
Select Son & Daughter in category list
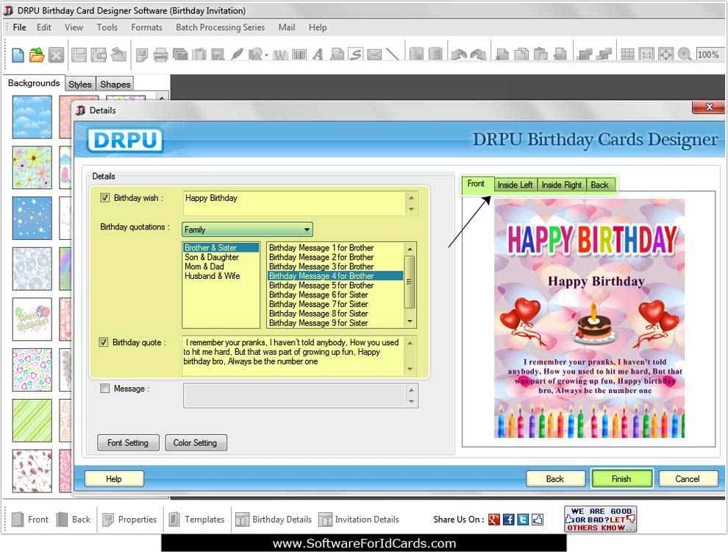click(x=212, y=258)
